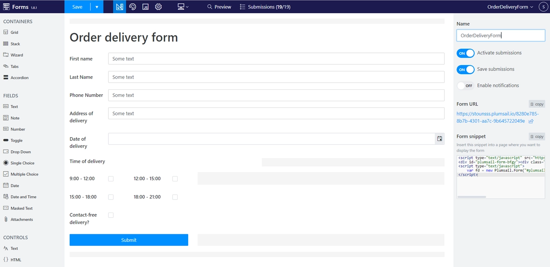Select the Order delivery form heading
Viewport: 550px width, 267px height.
pyautogui.click(x=124, y=37)
